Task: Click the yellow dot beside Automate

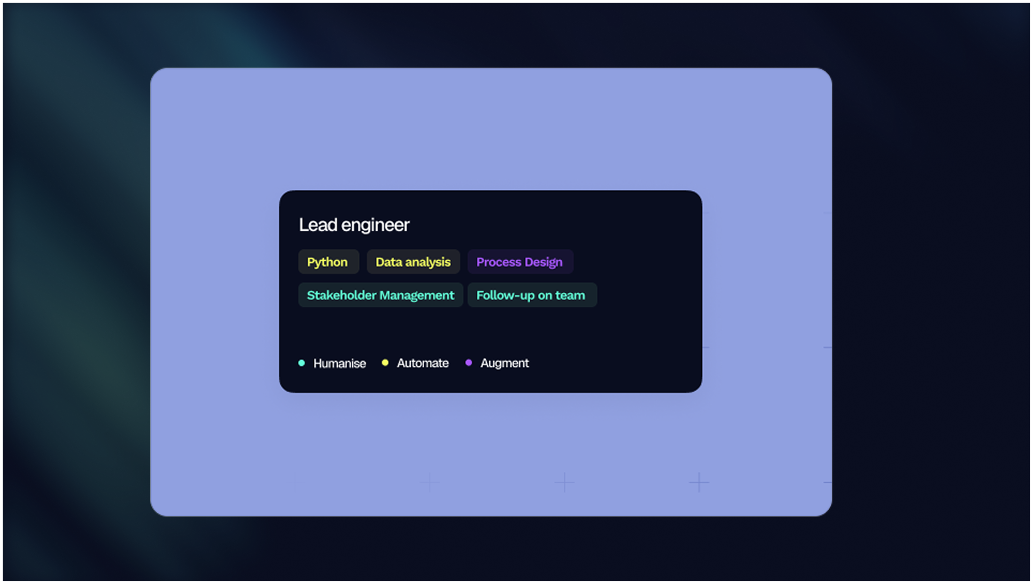Action: [385, 363]
